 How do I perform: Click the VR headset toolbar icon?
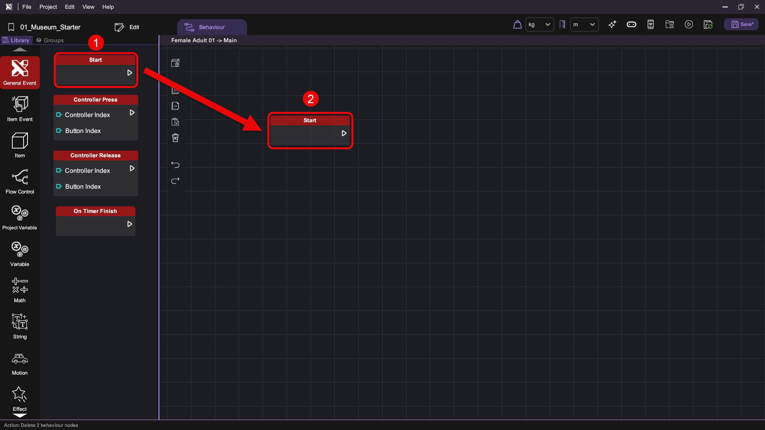coord(631,25)
